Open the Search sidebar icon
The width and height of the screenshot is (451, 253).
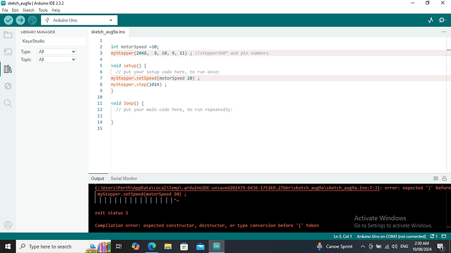[8, 103]
